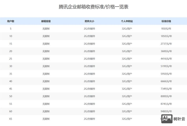The width and height of the screenshot is (187, 126).
Task: Click the user count cell 20
Action: pos(11,51)
